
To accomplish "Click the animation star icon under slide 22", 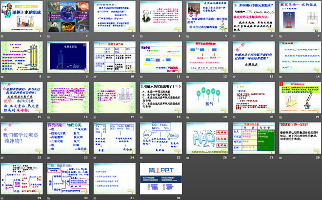I will (x=2, y=158).
